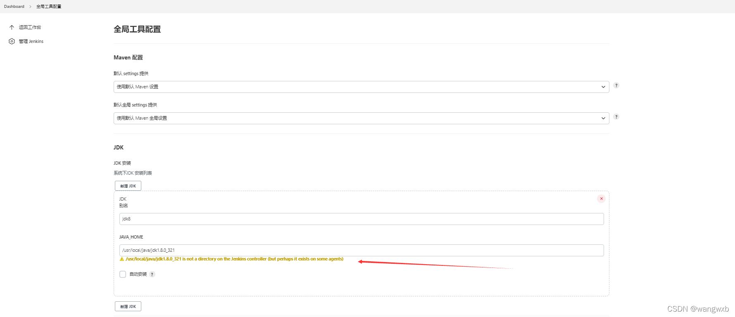Focus the JDK 别名 field containing jdk8
This screenshot has width=735, height=317.
point(362,219)
